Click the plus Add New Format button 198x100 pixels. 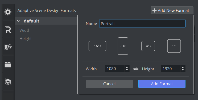(x=172, y=10)
